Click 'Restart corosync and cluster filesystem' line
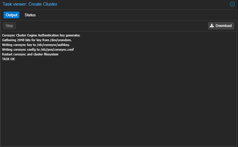Screen dimensions: 238x147 coord(30,54)
